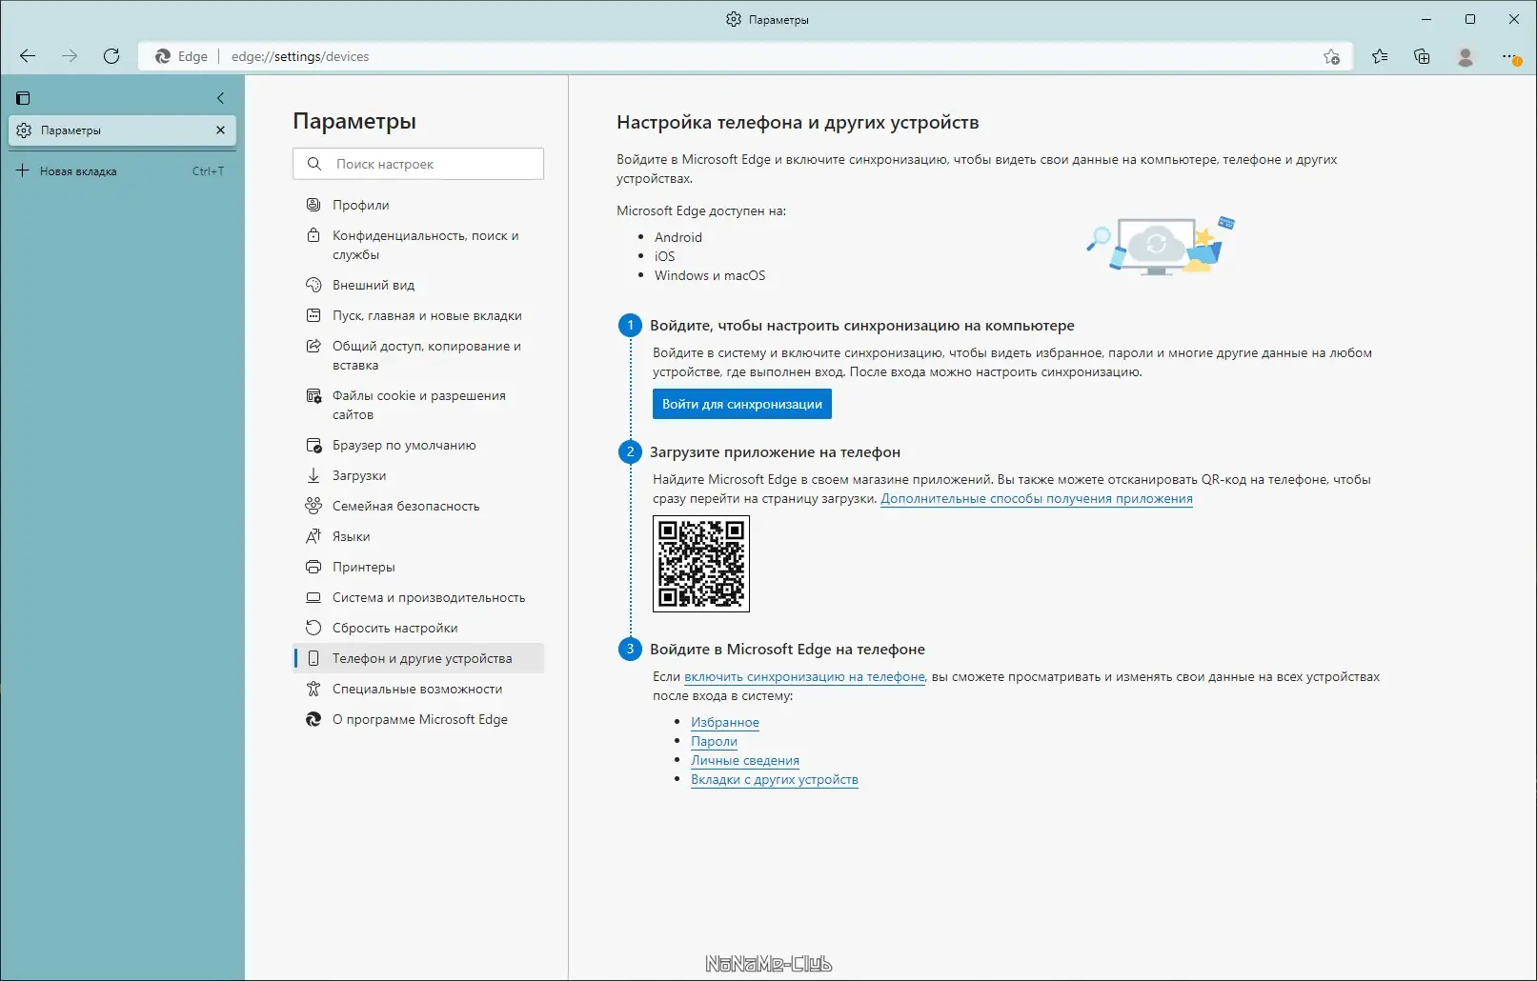
Task: Select Загрузки in the settings sidebar
Action: pyautogui.click(x=418, y=475)
